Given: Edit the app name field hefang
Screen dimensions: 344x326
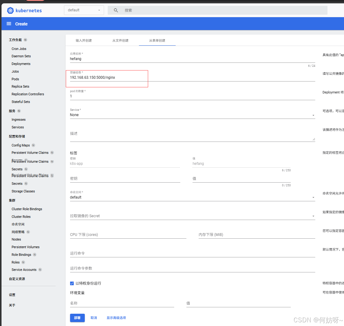Looking at the screenshot, I should [193, 59].
